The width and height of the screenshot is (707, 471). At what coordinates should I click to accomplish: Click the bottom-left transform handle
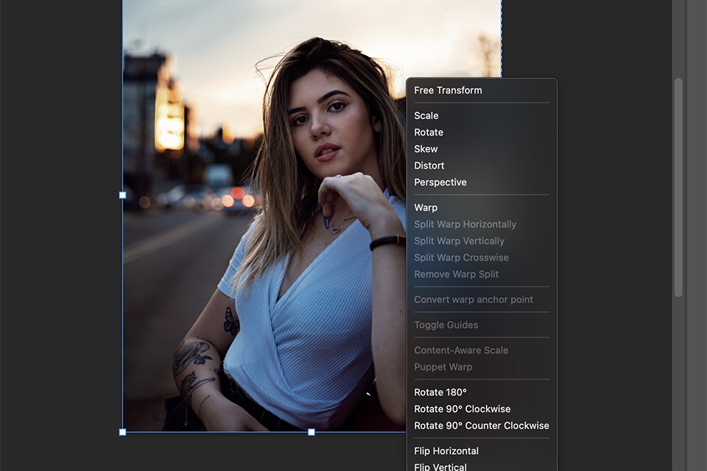pyautogui.click(x=121, y=432)
